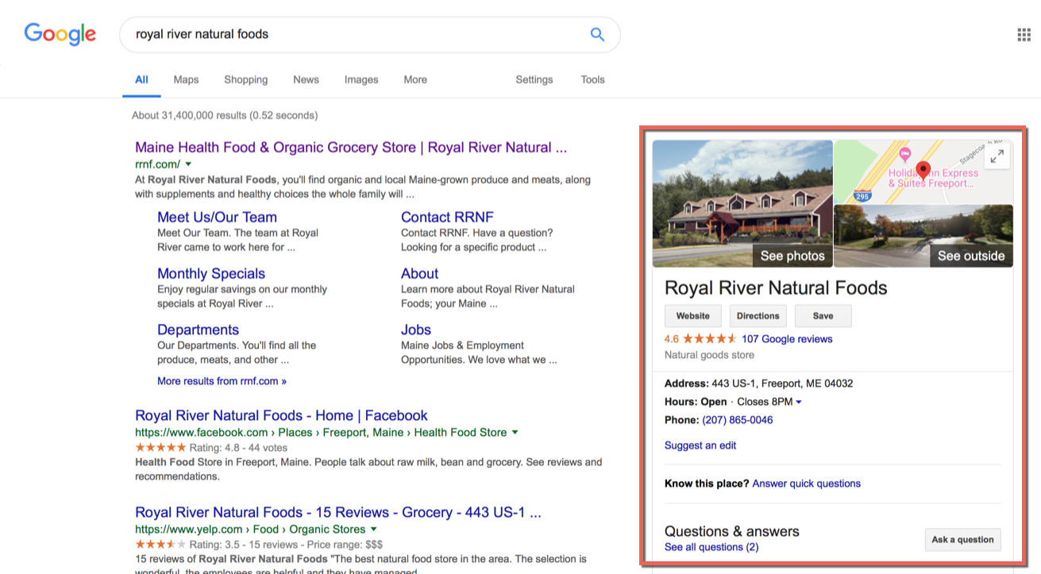Switch to the Maps tab
This screenshot has width=1041, height=574.
[186, 79]
